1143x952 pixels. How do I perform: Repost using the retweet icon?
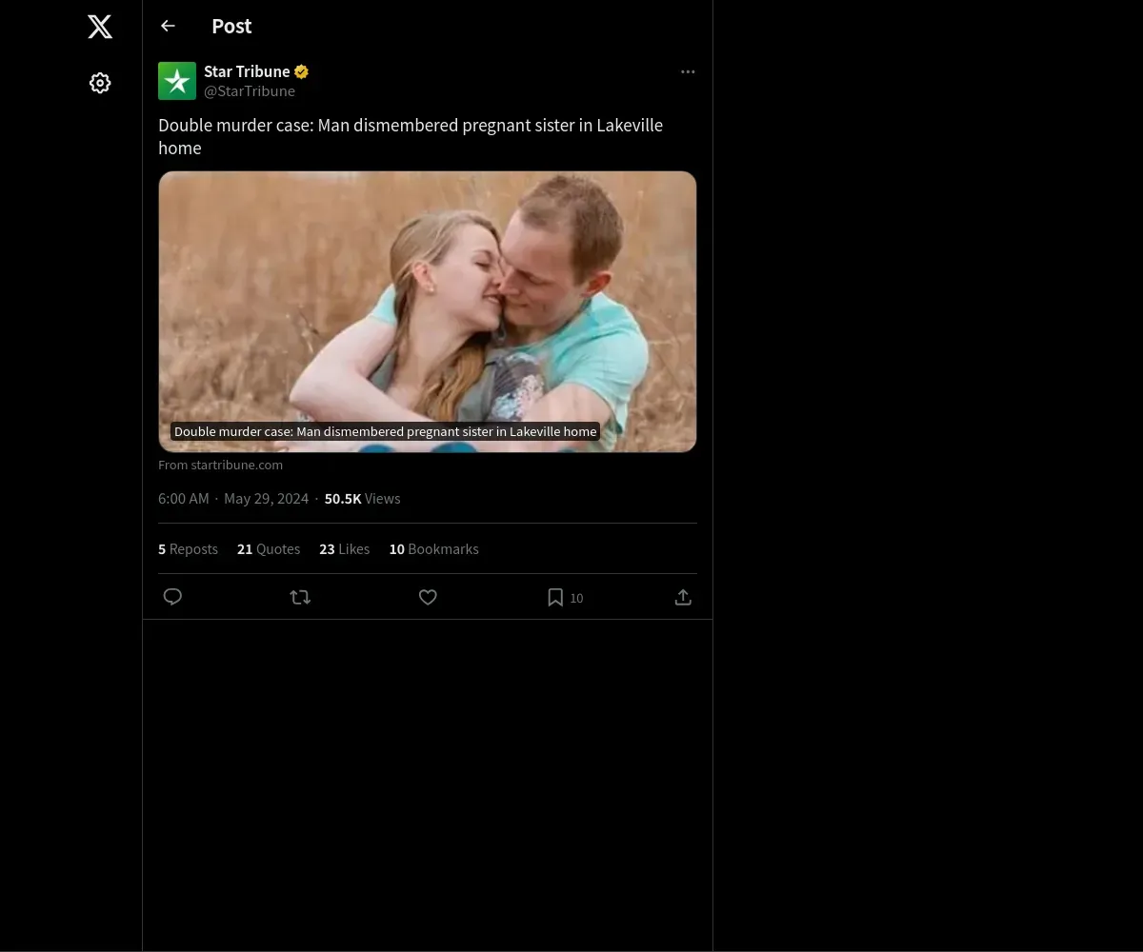(300, 597)
